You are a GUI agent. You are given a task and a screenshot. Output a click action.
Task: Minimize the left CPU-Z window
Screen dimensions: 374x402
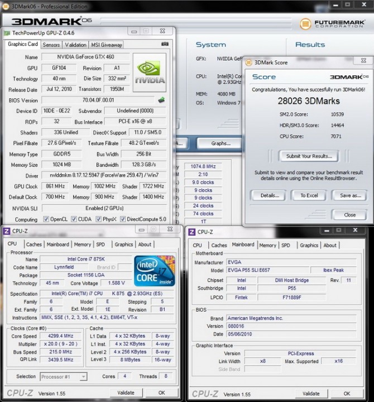pos(141,229)
